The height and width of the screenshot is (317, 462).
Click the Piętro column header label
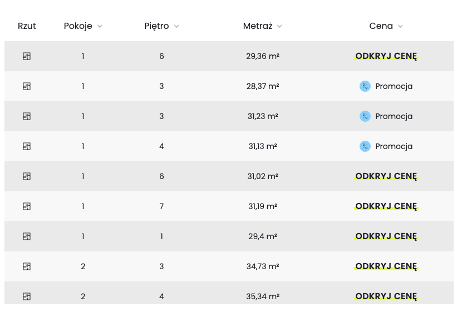(156, 26)
